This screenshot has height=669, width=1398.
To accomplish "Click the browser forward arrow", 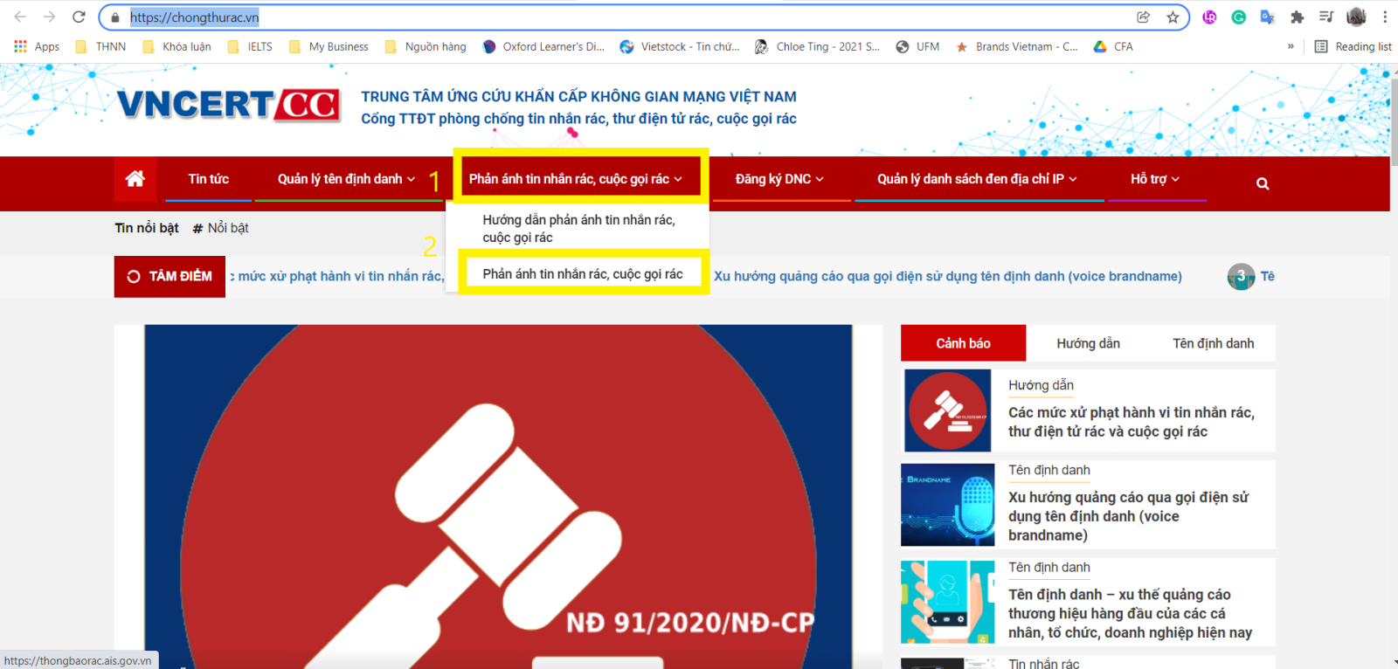I will click(x=49, y=17).
